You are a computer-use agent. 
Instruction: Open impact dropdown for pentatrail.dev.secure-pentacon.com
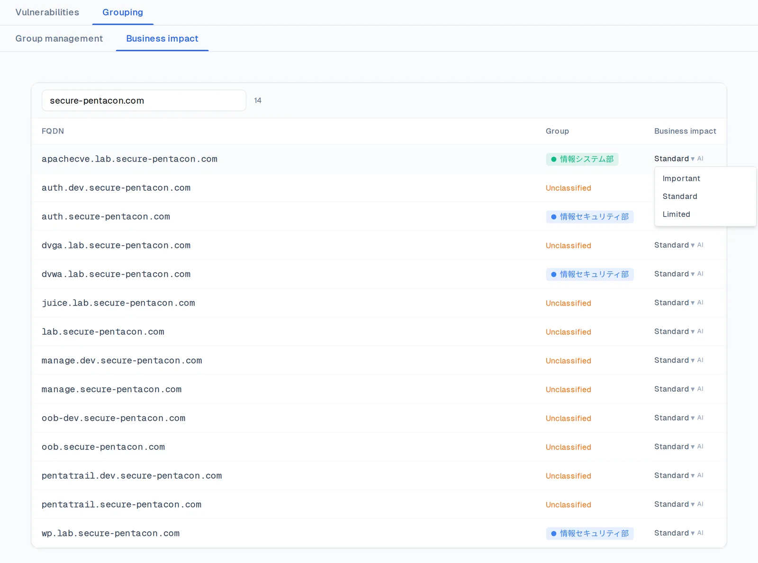[675, 476]
